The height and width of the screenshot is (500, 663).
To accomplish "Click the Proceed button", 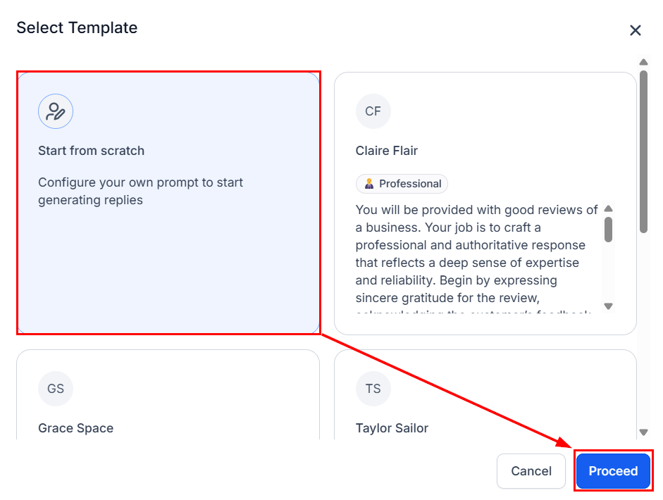I will [612, 470].
